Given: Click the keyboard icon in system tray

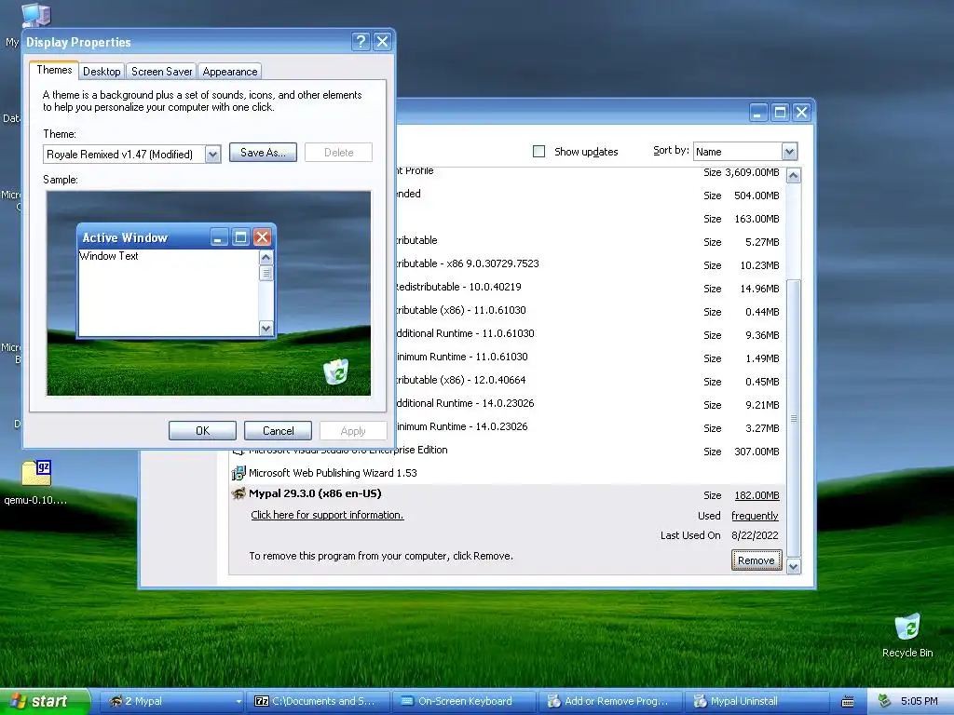Looking at the screenshot, I should (848, 702).
